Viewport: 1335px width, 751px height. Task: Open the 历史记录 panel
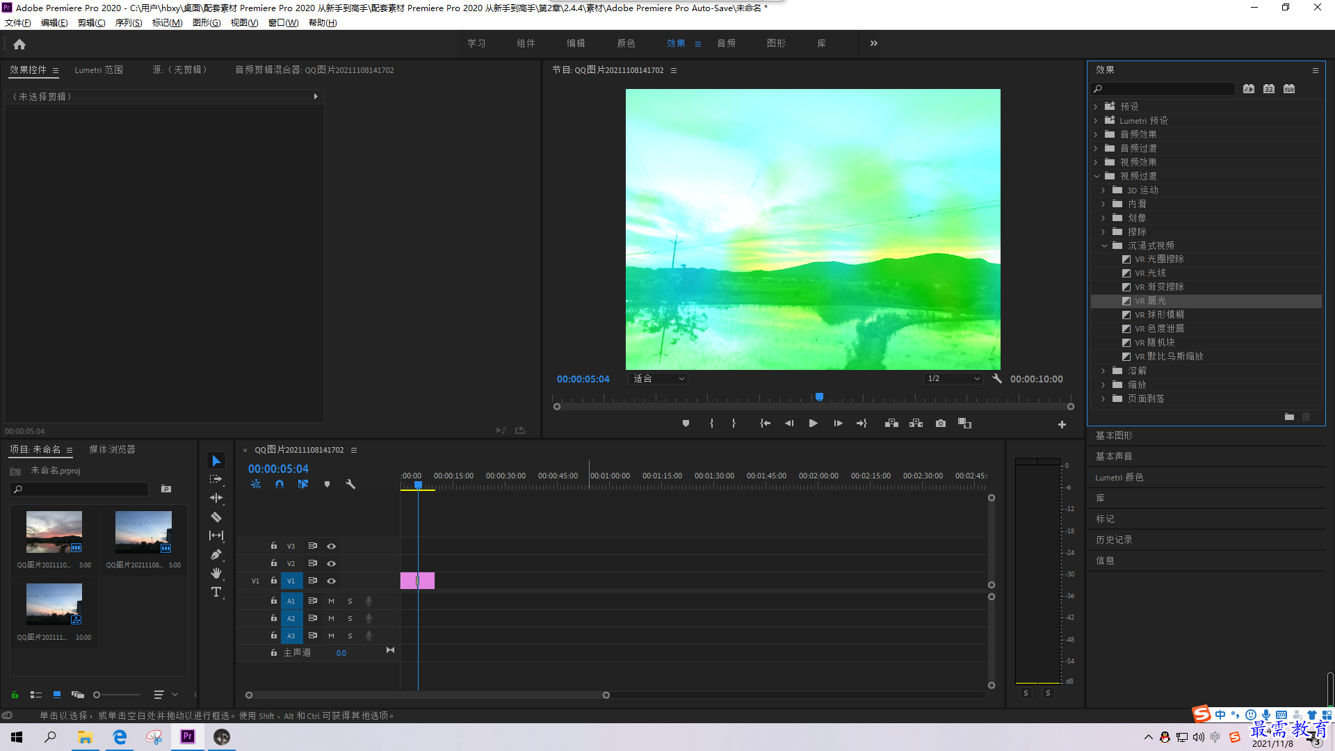(x=1114, y=540)
